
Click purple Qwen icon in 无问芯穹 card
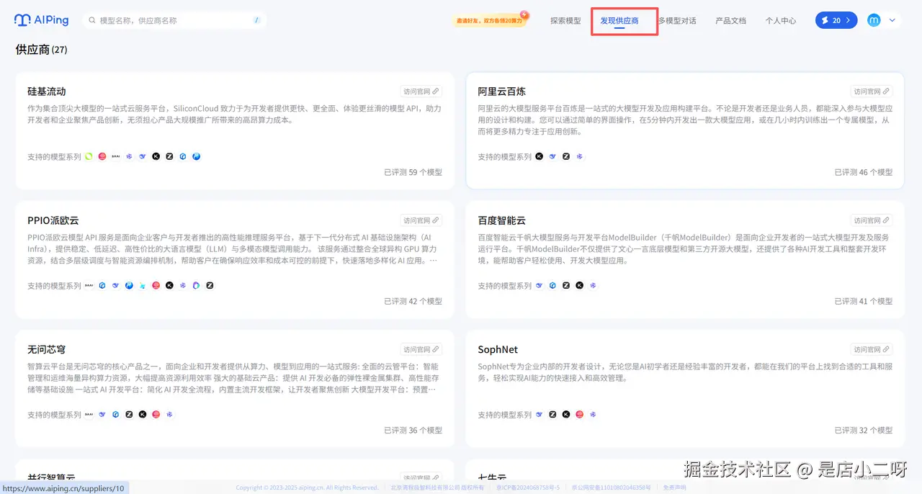169,414
